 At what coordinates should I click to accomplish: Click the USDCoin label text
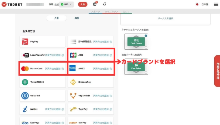pos(35,96)
